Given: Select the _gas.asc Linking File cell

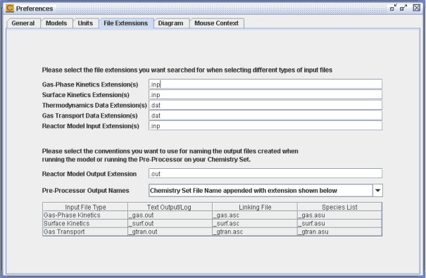Looking at the screenshot, I should point(255,215).
